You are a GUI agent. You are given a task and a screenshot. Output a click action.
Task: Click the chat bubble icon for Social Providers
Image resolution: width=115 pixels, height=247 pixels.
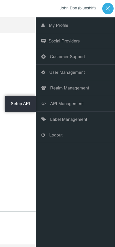[43, 41]
